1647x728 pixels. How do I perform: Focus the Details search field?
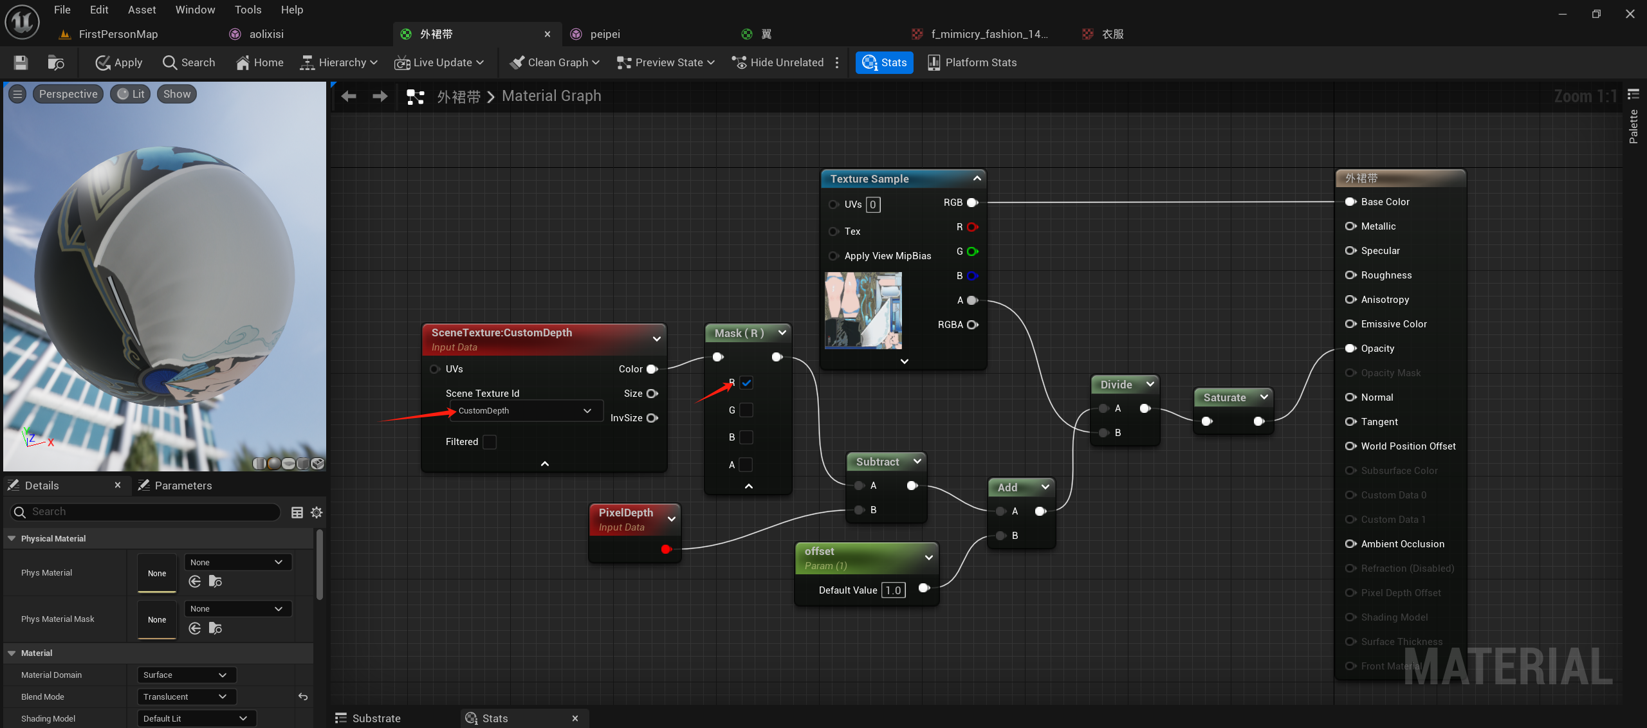click(145, 512)
